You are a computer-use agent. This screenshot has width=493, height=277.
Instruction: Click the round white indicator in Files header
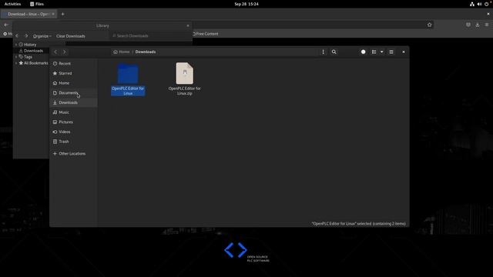(363, 52)
